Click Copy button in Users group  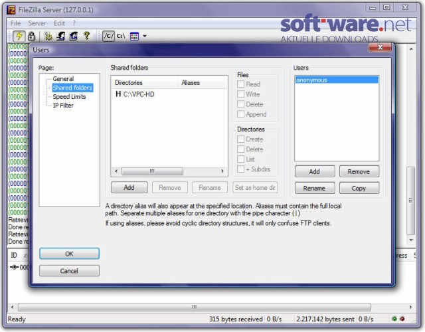point(359,188)
